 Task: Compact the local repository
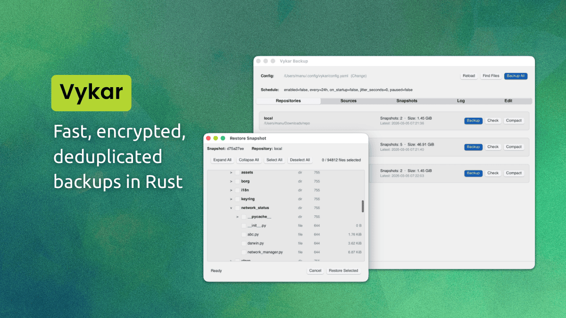[514, 121]
